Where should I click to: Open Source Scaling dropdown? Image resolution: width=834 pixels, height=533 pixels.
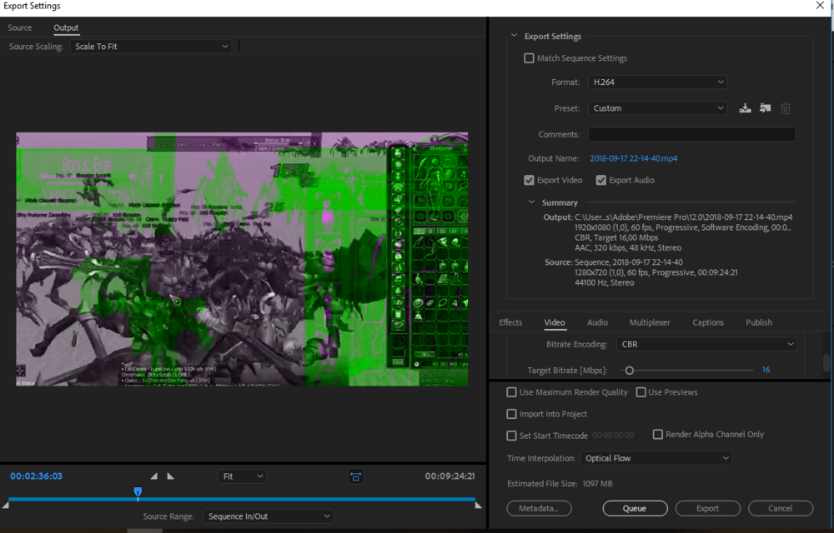(x=150, y=47)
